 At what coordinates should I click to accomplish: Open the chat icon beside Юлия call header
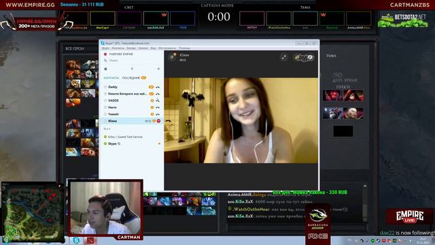(172, 57)
